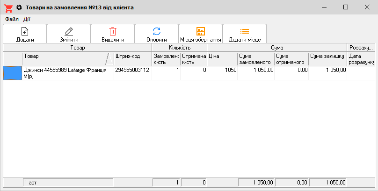Open the Файл menu
The height and width of the screenshot is (191, 378).
[12, 19]
